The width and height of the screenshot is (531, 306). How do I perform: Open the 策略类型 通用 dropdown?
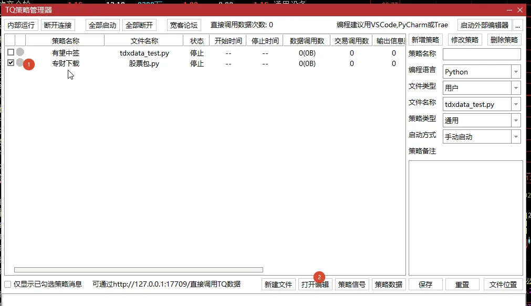point(516,120)
